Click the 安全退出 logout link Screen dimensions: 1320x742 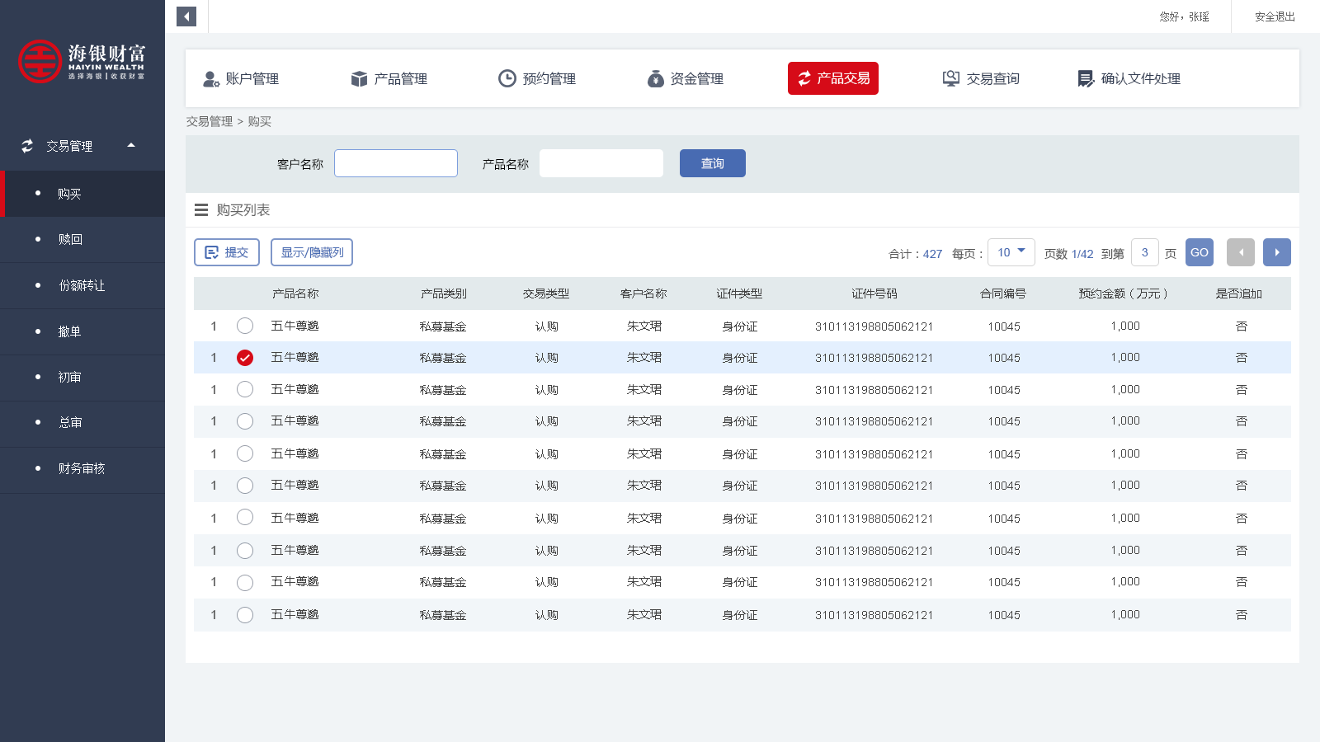click(1274, 16)
